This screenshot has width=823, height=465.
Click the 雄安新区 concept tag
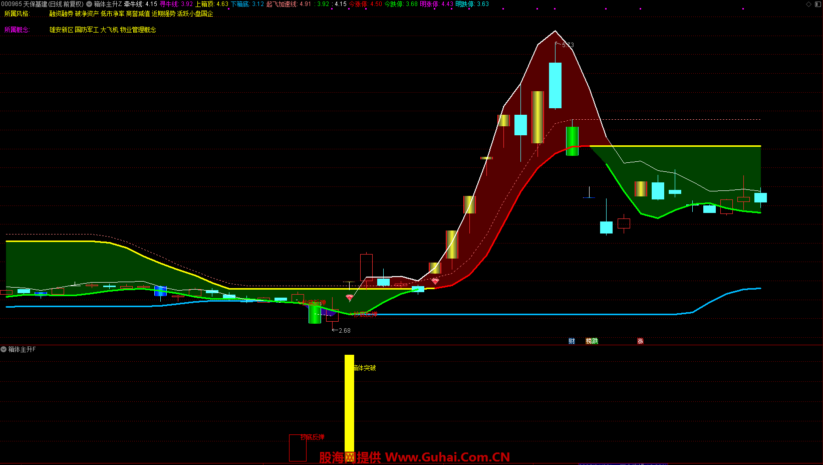click(x=61, y=30)
